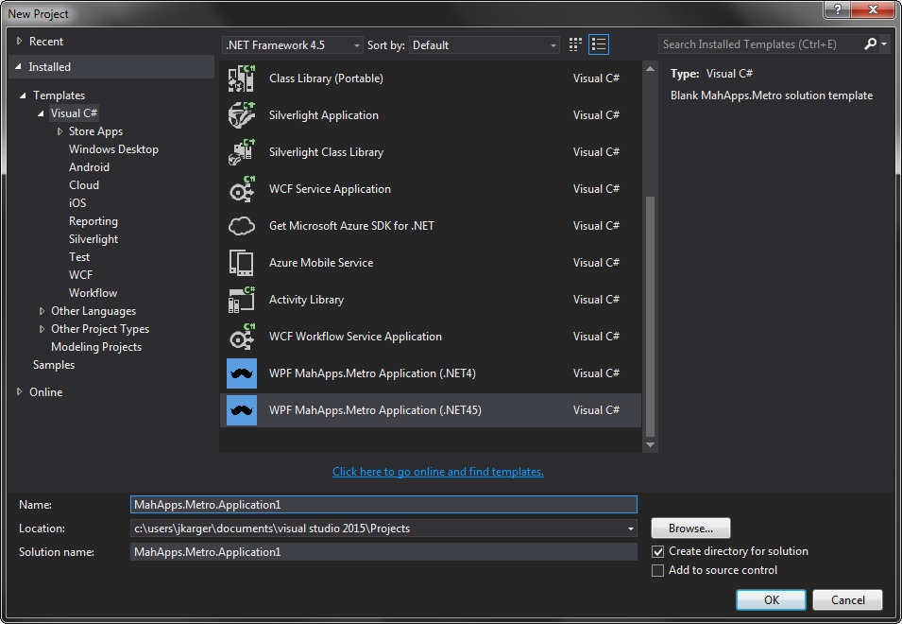
Task: Click the Name input field
Action: (383, 504)
